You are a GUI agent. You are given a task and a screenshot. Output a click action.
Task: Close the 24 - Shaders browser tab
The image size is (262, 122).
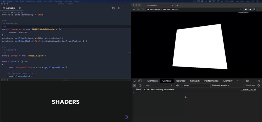[173, 5]
